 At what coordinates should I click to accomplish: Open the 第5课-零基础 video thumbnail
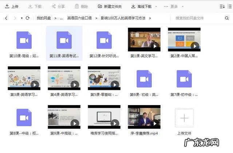[x=104, y=78]
